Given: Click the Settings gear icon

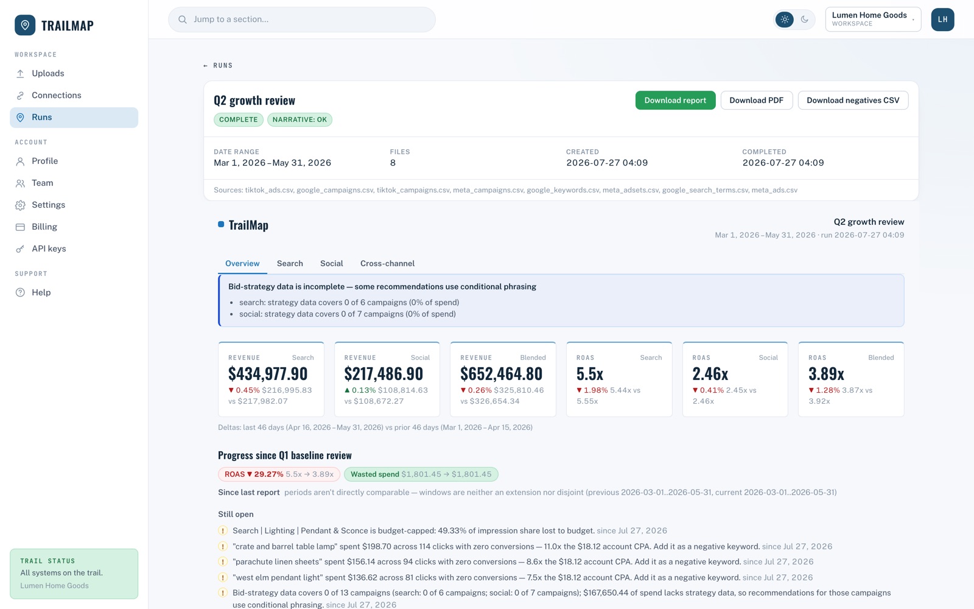Looking at the screenshot, I should click(20, 205).
